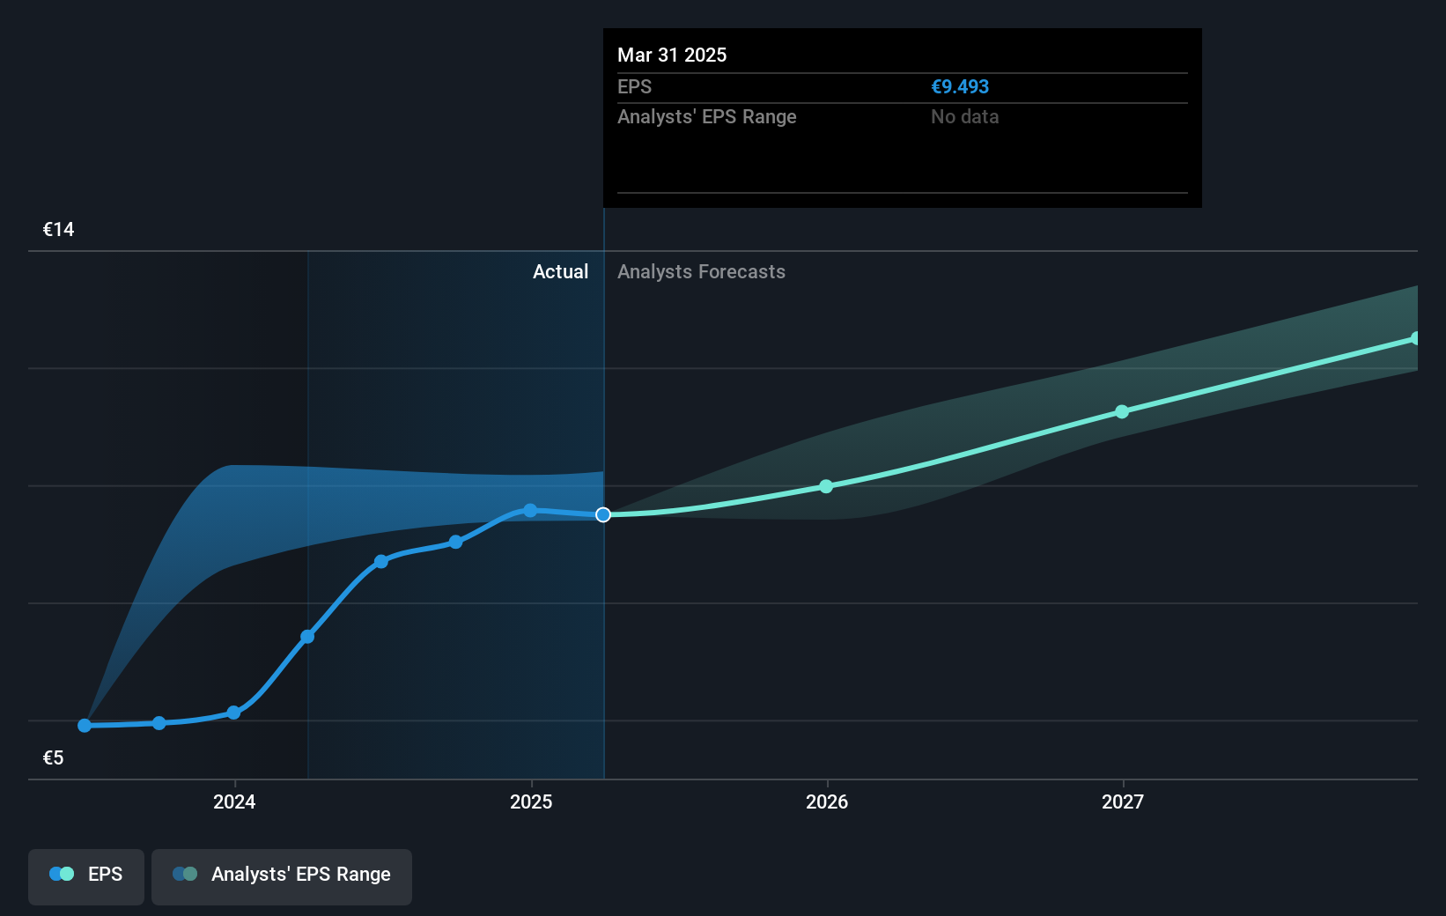Click the 2024 x-axis label
Screen dimensions: 1446x916
pos(234,801)
